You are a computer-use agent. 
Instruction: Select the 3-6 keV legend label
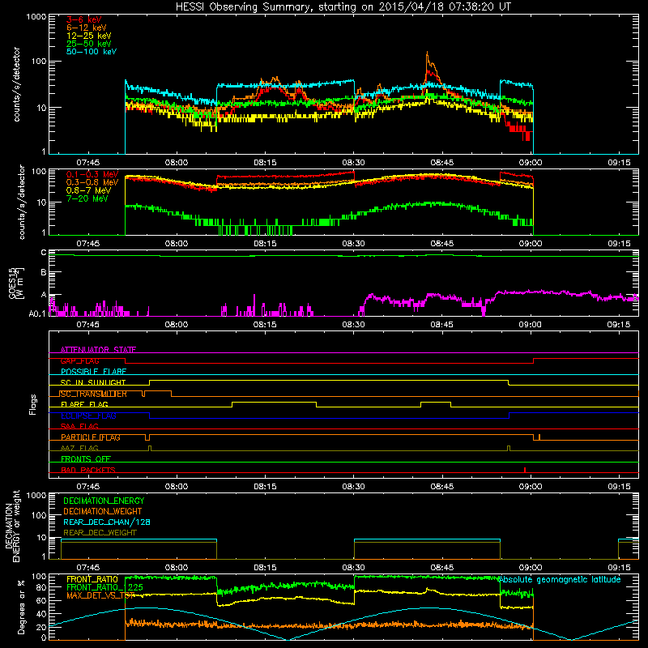click(x=84, y=19)
